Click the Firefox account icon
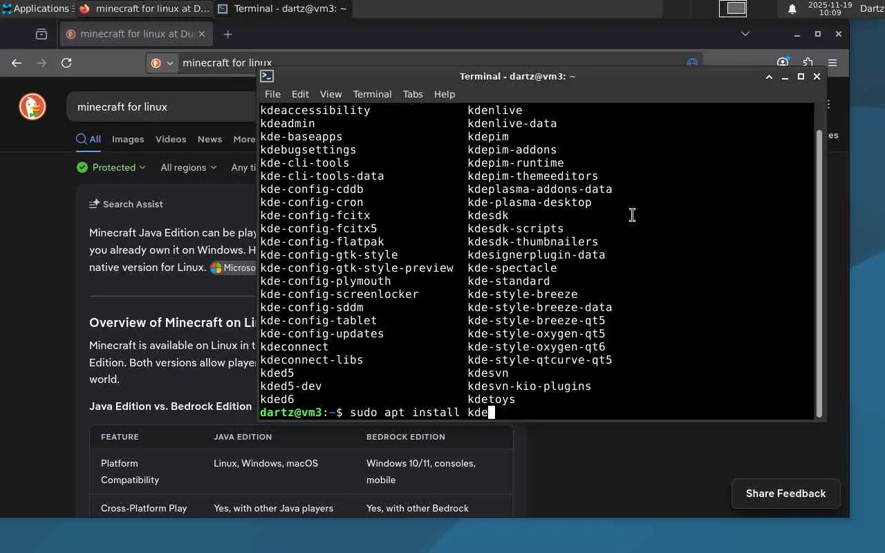 point(783,63)
